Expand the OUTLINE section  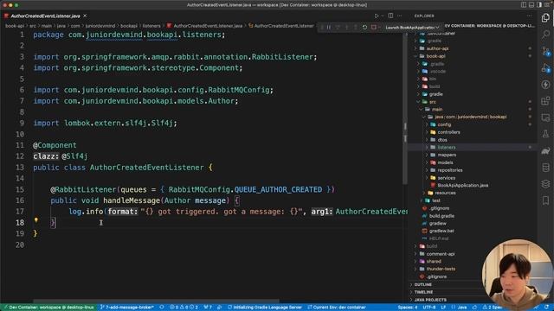[x=423, y=284]
